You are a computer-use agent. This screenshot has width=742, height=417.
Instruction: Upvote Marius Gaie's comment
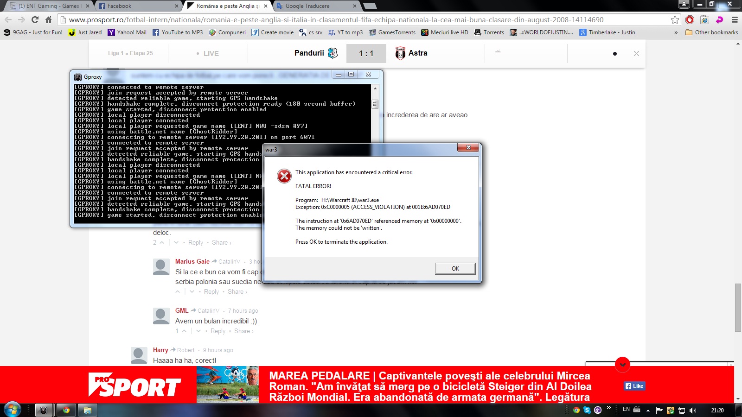[178, 291]
